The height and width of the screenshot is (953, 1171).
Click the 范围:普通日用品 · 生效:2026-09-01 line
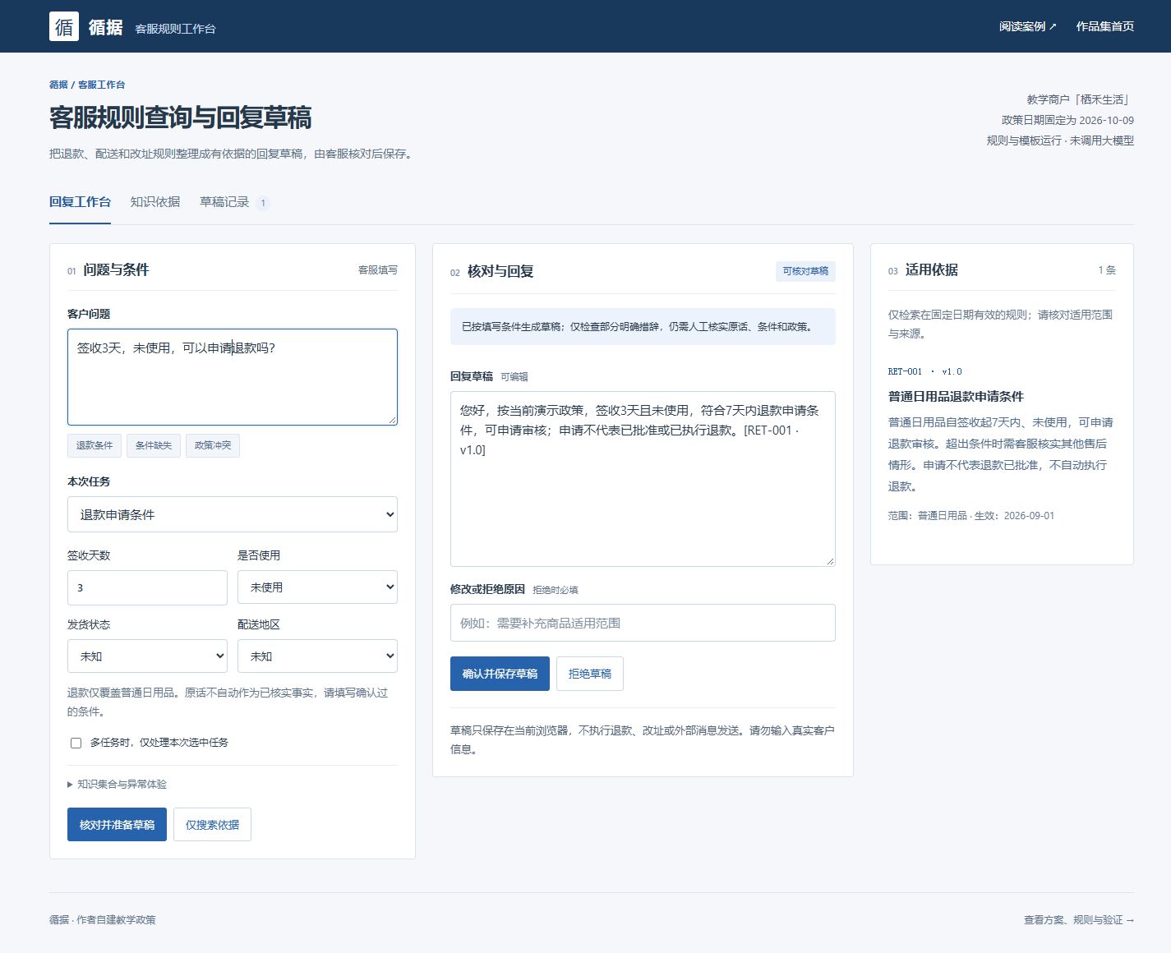971,516
